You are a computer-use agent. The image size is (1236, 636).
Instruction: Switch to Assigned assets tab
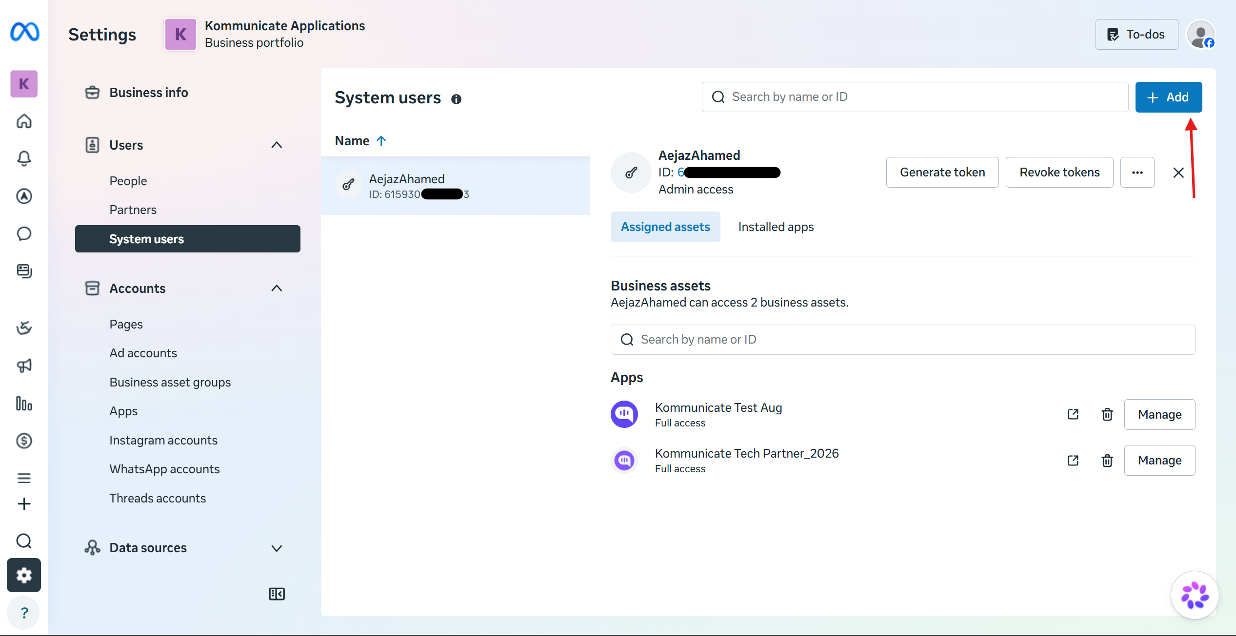665,227
